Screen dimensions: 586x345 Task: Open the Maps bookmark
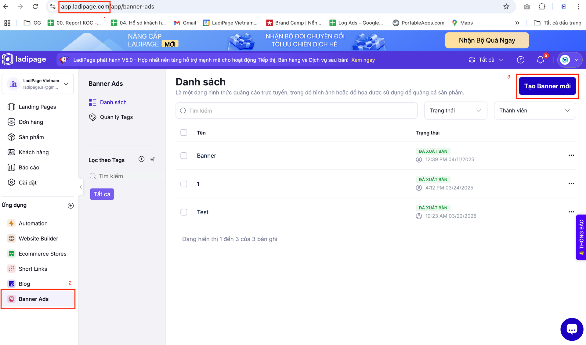coord(462,23)
